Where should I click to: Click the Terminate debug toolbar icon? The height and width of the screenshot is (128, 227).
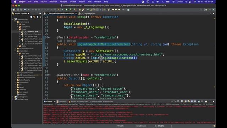click(39, 10)
